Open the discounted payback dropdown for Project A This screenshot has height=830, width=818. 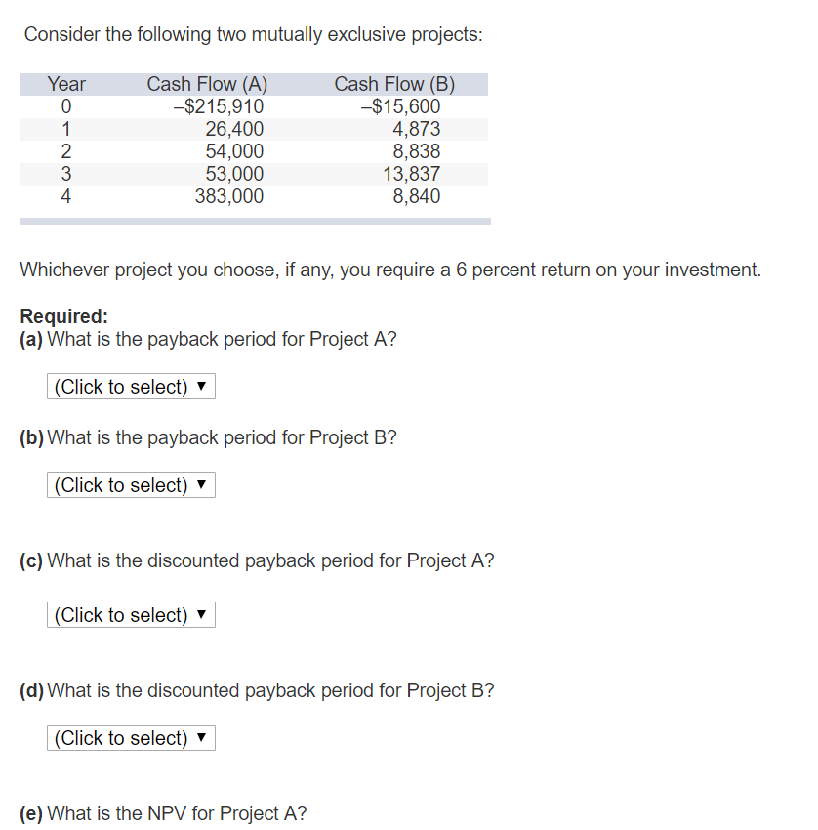(130, 614)
